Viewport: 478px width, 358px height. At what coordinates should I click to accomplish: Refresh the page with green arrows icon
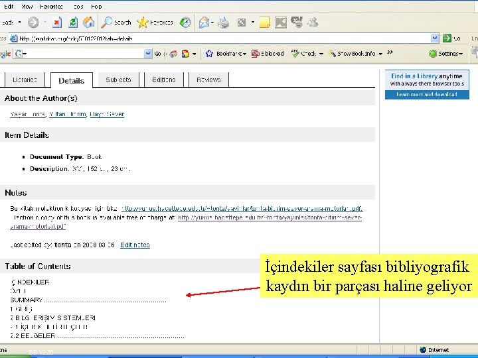pyautogui.click(x=73, y=23)
